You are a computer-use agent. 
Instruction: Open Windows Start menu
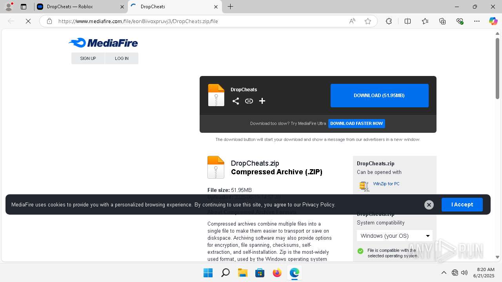click(208, 273)
